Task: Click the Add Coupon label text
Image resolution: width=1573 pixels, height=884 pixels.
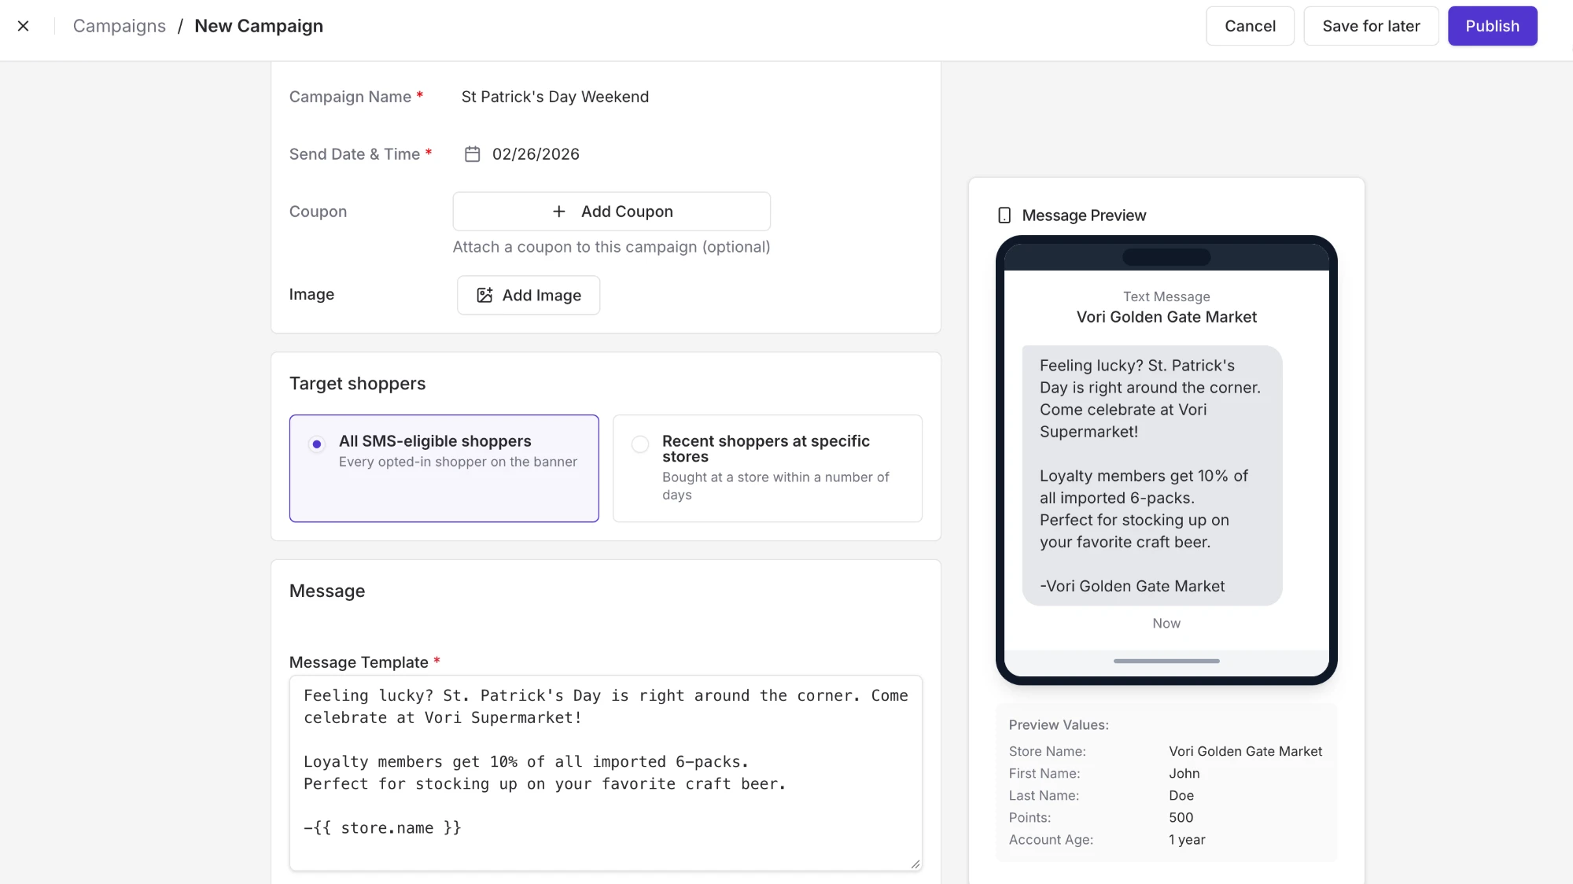Action: coord(627,212)
